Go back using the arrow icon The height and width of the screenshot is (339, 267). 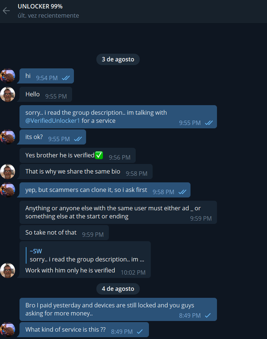(x=6, y=11)
